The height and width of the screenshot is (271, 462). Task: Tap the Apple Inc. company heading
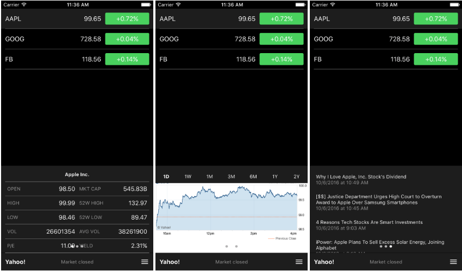77,175
